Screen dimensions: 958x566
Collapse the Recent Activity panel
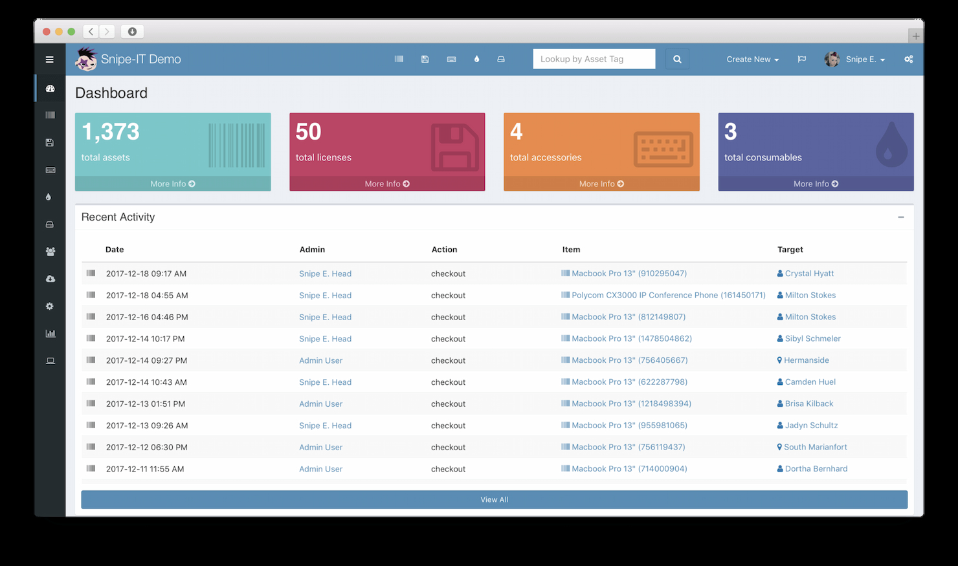(900, 217)
